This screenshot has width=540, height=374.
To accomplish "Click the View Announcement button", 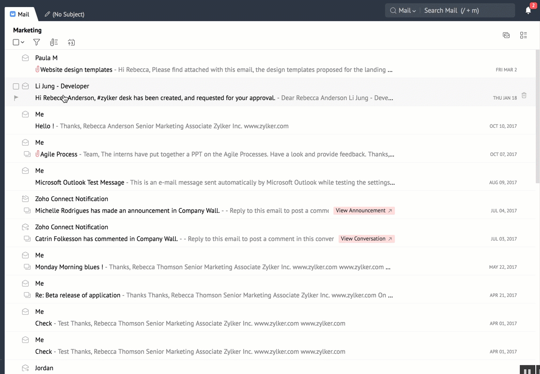I will tap(364, 210).
